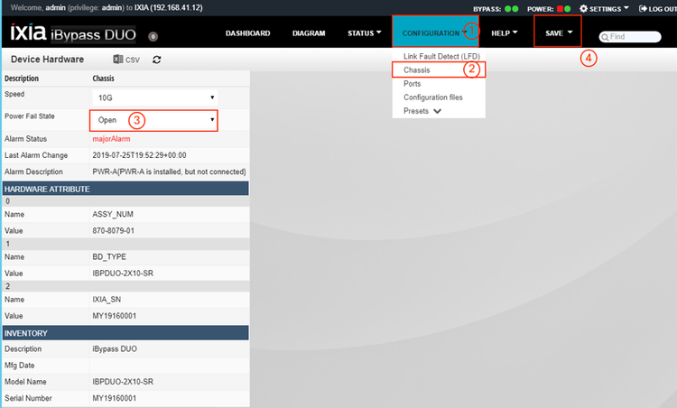This screenshot has height=408, width=677.
Task: Click the 870-8079-01 value cell
Action: pos(113,230)
